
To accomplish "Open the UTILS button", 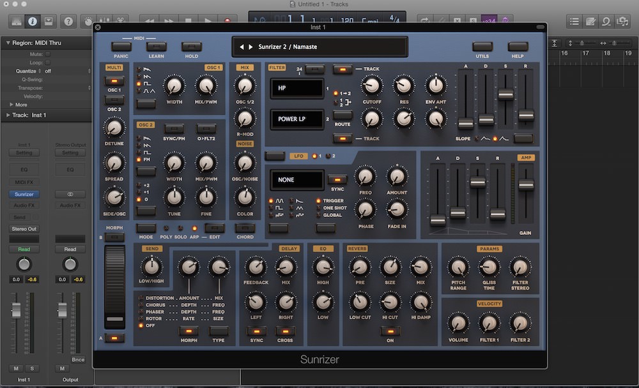I will [482, 47].
